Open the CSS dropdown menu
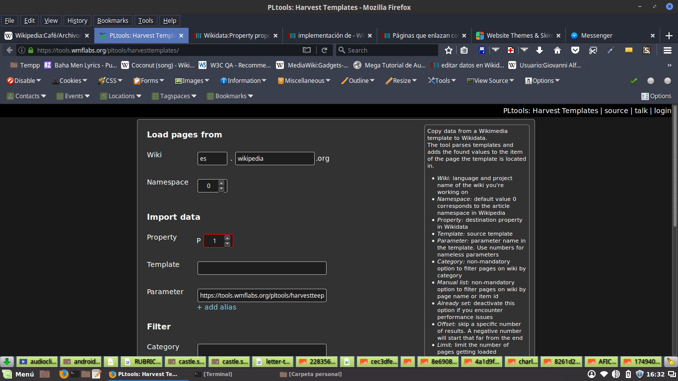The image size is (678, 381). tap(110, 81)
